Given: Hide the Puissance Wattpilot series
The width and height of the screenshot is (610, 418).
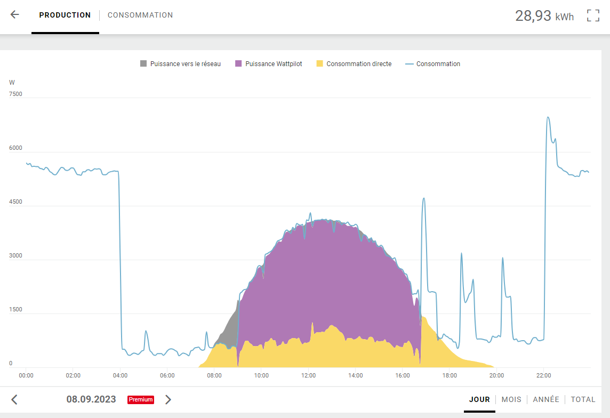Looking at the screenshot, I should tap(274, 64).
